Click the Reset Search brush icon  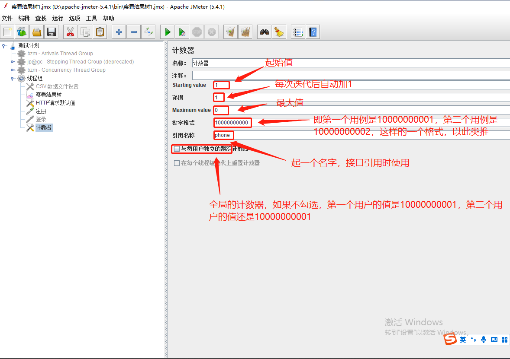tap(279, 32)
